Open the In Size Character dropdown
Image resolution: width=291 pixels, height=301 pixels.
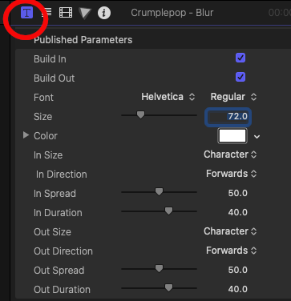tap(230, 155)
